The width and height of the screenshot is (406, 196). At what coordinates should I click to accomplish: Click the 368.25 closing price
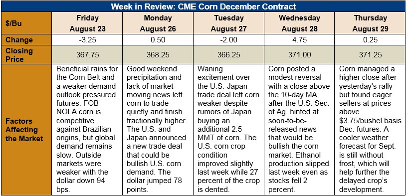pyautogui.click(x=158, y=55)
